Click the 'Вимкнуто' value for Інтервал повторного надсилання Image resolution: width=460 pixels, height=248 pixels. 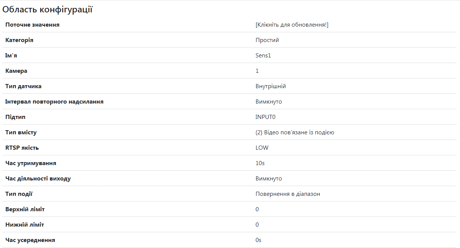point(269,102)
